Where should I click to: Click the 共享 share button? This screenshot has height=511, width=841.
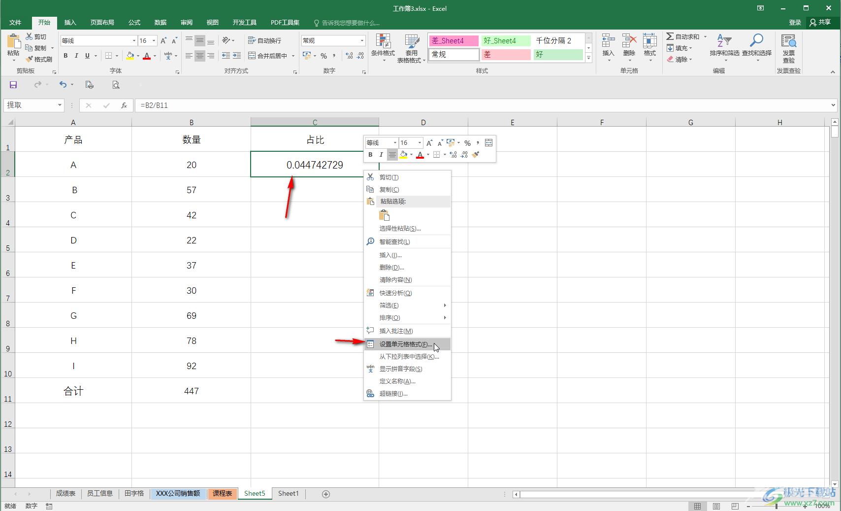[820, 22]
